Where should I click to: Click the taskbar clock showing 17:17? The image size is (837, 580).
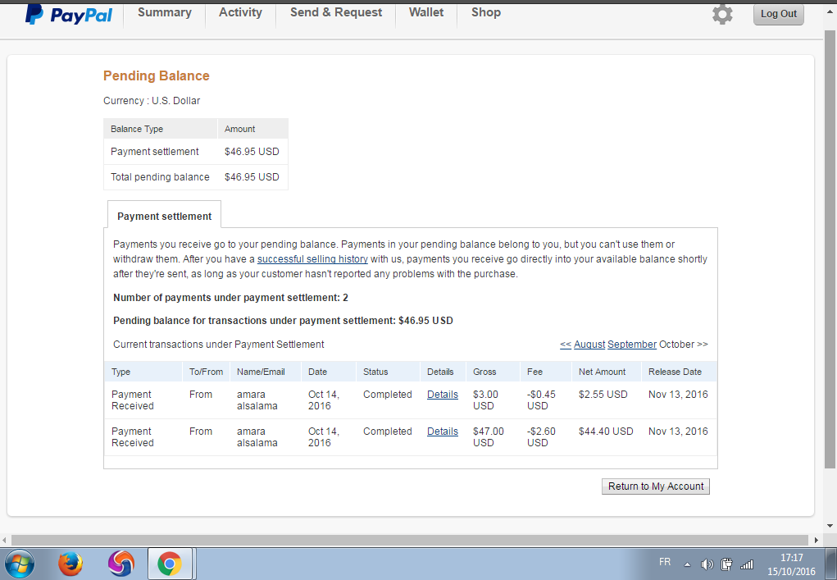coord(792,564)
